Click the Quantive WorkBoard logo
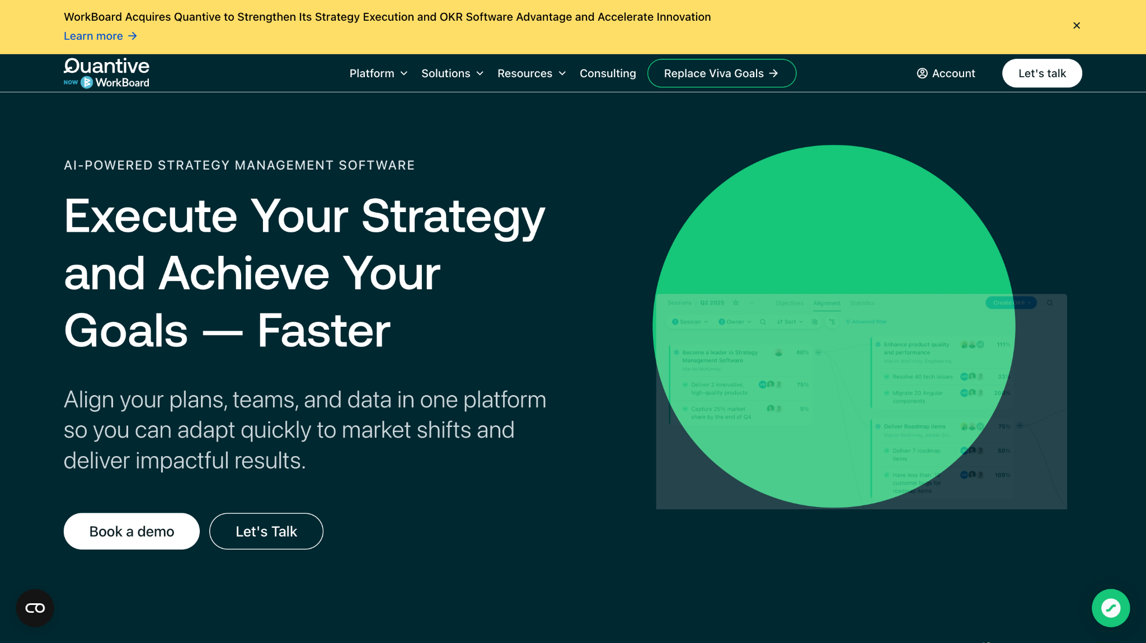Viewport: 1146px width, 643px height. pyautogui.click(x=106, y=73)
